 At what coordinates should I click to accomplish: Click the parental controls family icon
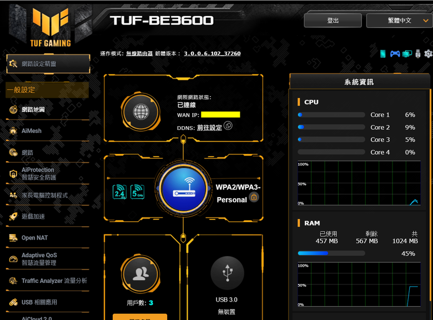coord(13,195)
